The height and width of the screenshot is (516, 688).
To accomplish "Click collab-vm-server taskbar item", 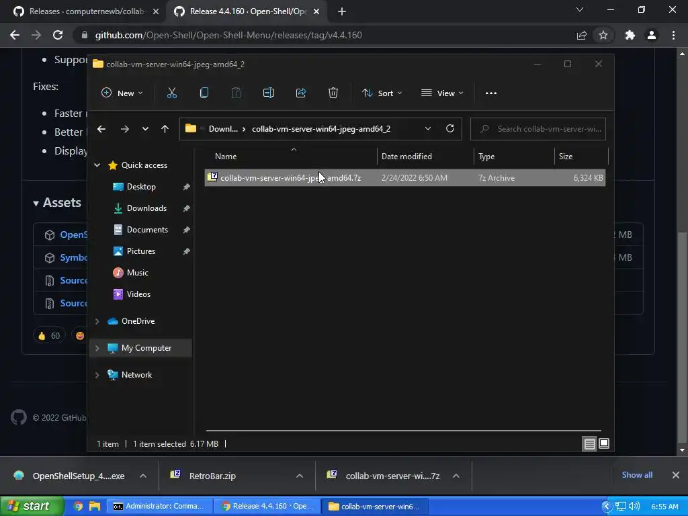I will (x=376, y=506).
